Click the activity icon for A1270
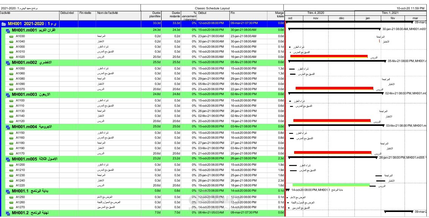 [x=11, y=207]
